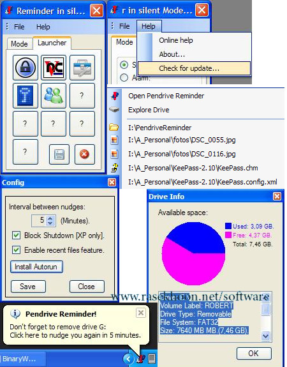Click Save in the Config dialog
The width and height of the screenshot is (287, 367).
pos(28,287)
